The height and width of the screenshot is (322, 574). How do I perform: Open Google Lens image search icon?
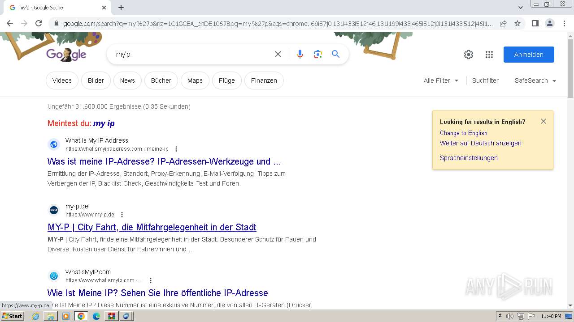pyautogui.click(x=318, y=54)
